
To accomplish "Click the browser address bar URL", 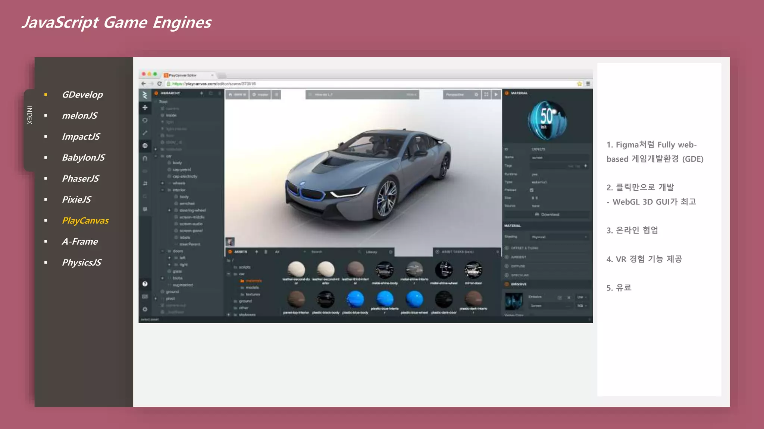I will 215,84.
